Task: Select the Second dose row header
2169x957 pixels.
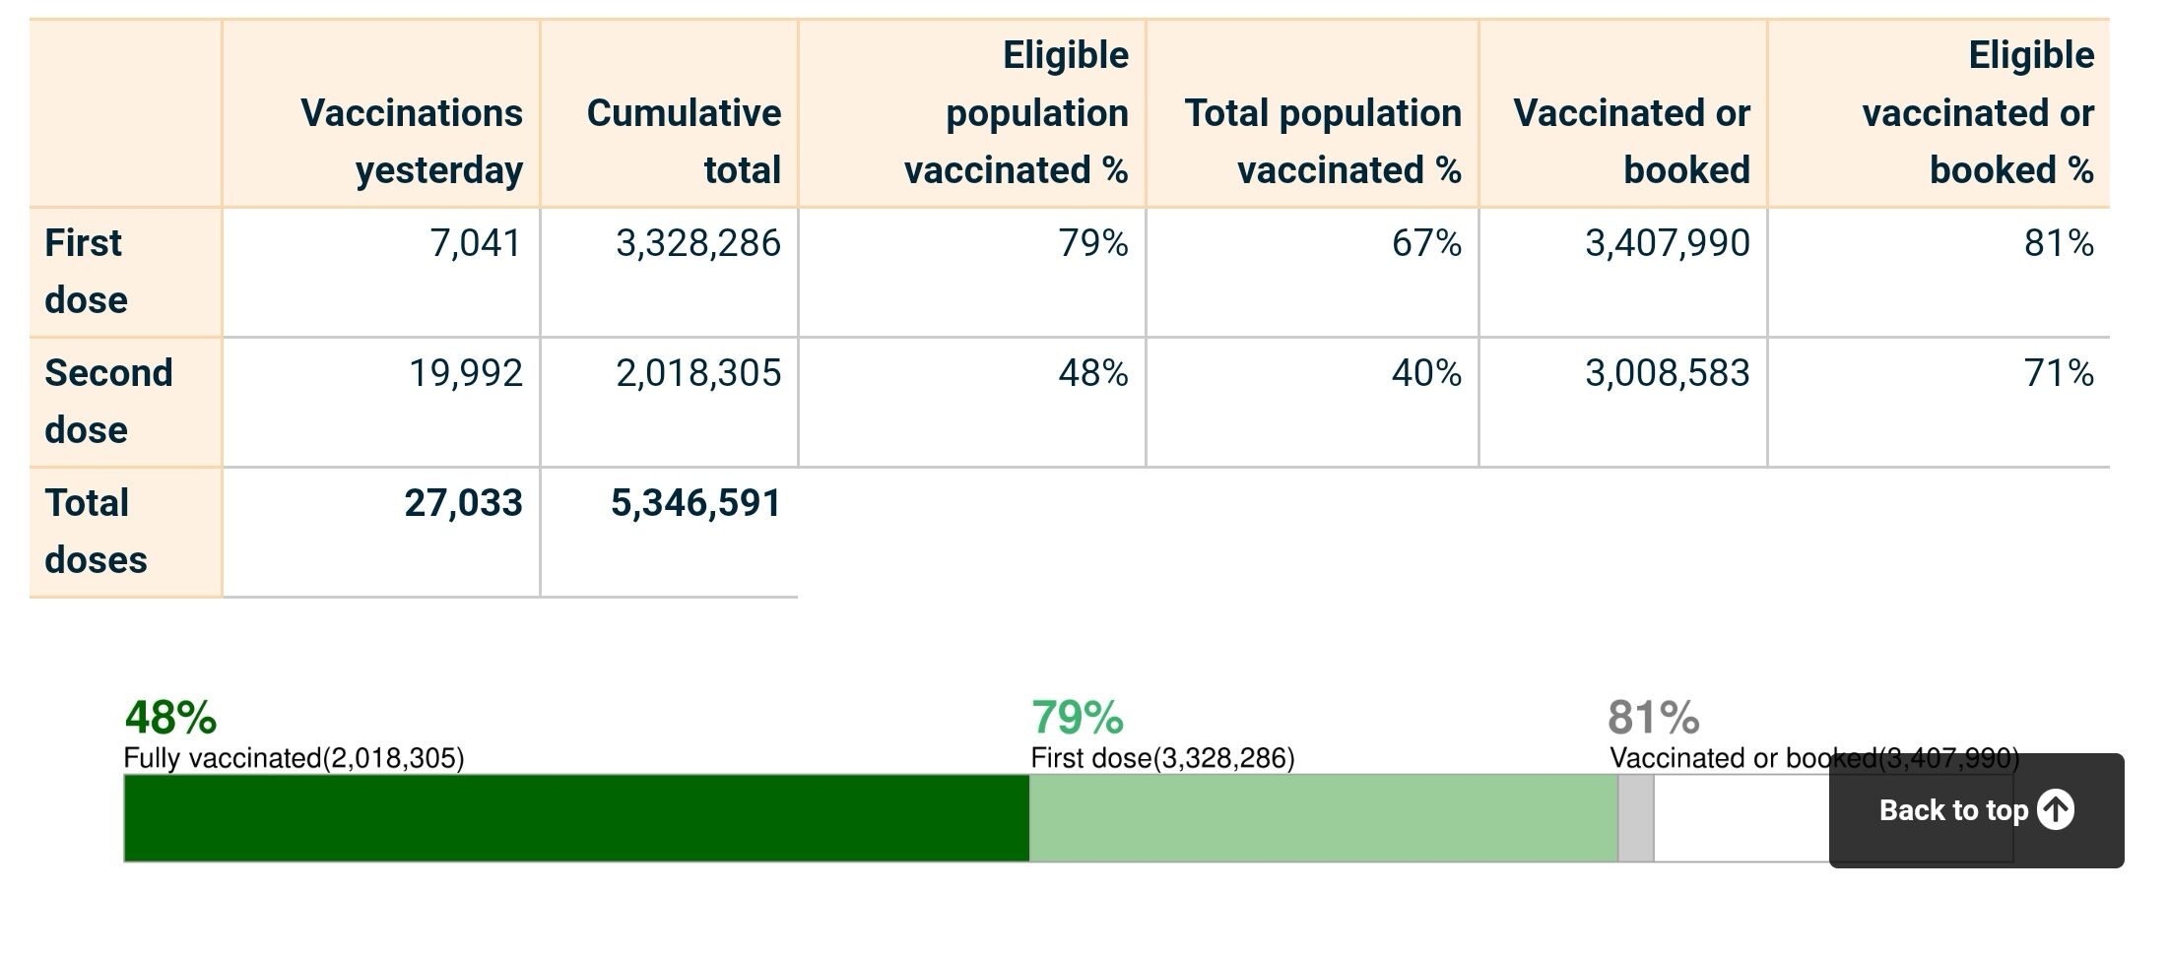Action: 107,401
